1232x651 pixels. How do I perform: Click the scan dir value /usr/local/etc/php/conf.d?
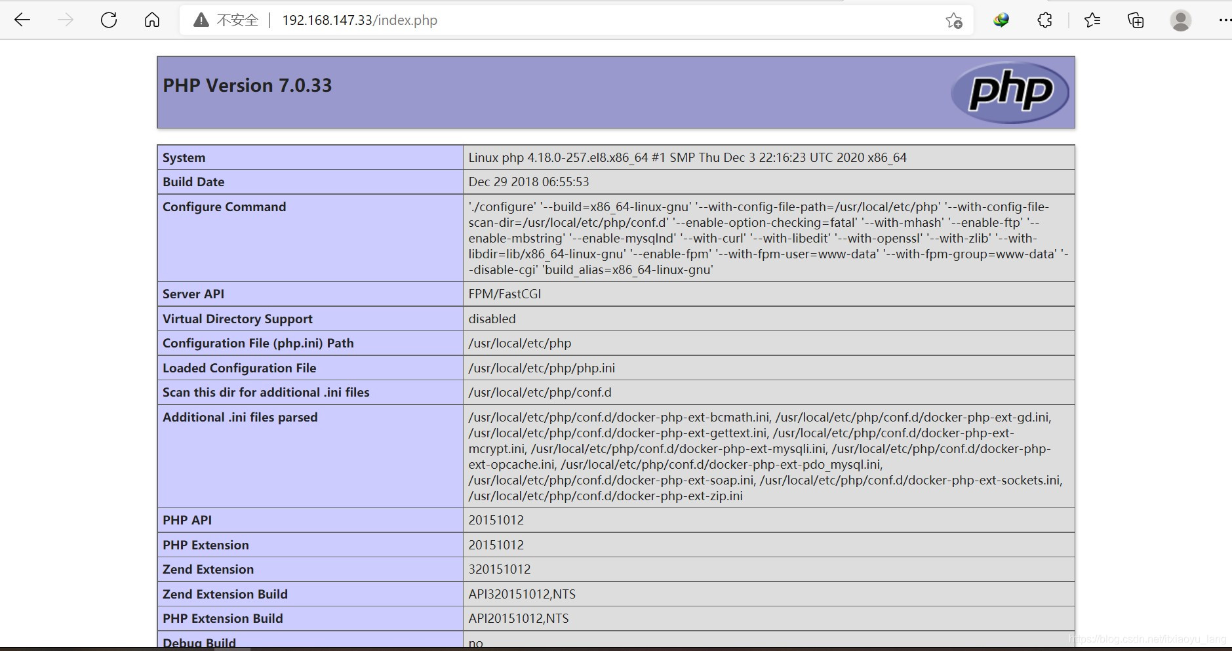coord(540,392)
